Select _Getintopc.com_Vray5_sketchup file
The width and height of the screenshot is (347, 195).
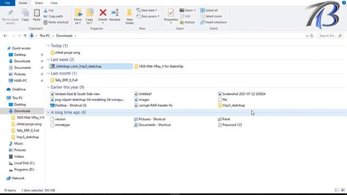tap(91, 66)
